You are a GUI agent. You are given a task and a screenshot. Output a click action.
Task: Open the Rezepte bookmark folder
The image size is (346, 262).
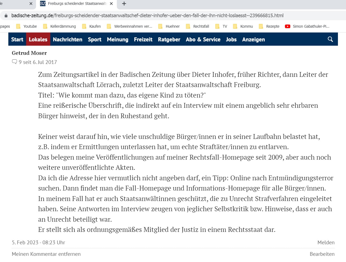[269, 26]
